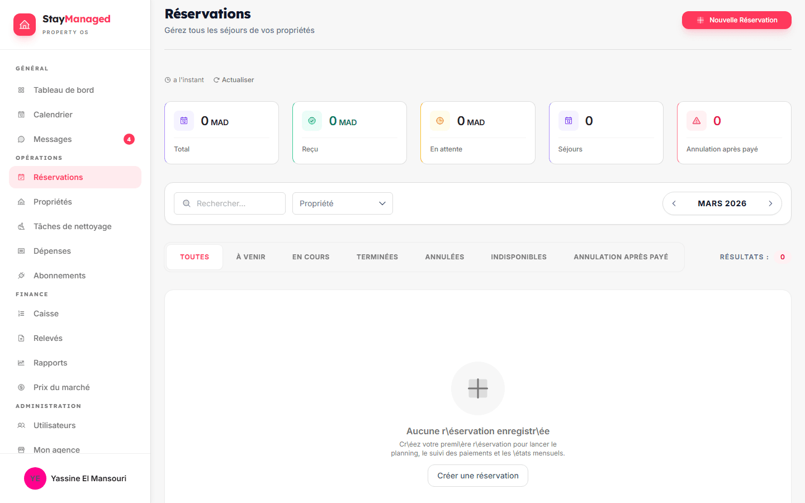
Task: Open Messages with the 4 badge
Action: point(53,139)
